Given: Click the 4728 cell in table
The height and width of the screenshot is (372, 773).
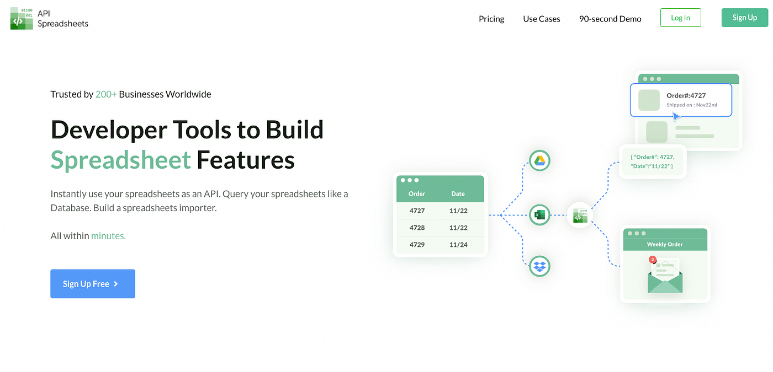Looking at the screenshot, I should coord(417,228).
